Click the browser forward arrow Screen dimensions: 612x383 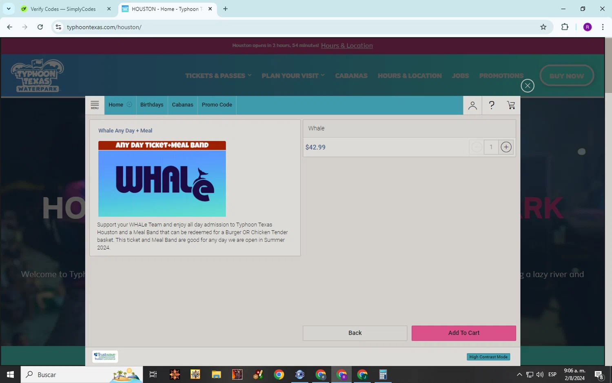pyautogui.click(x=25, y=27)
